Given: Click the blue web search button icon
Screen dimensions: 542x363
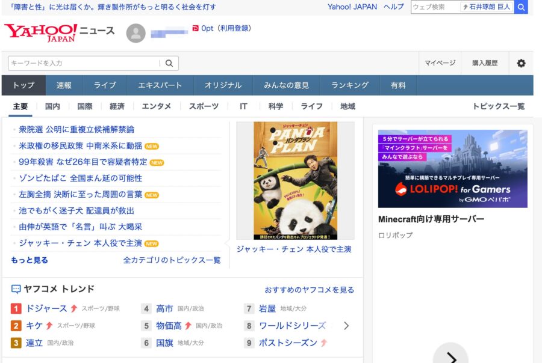Looking at the screenshot, I should pyautogui.click(x=520, y=7).
